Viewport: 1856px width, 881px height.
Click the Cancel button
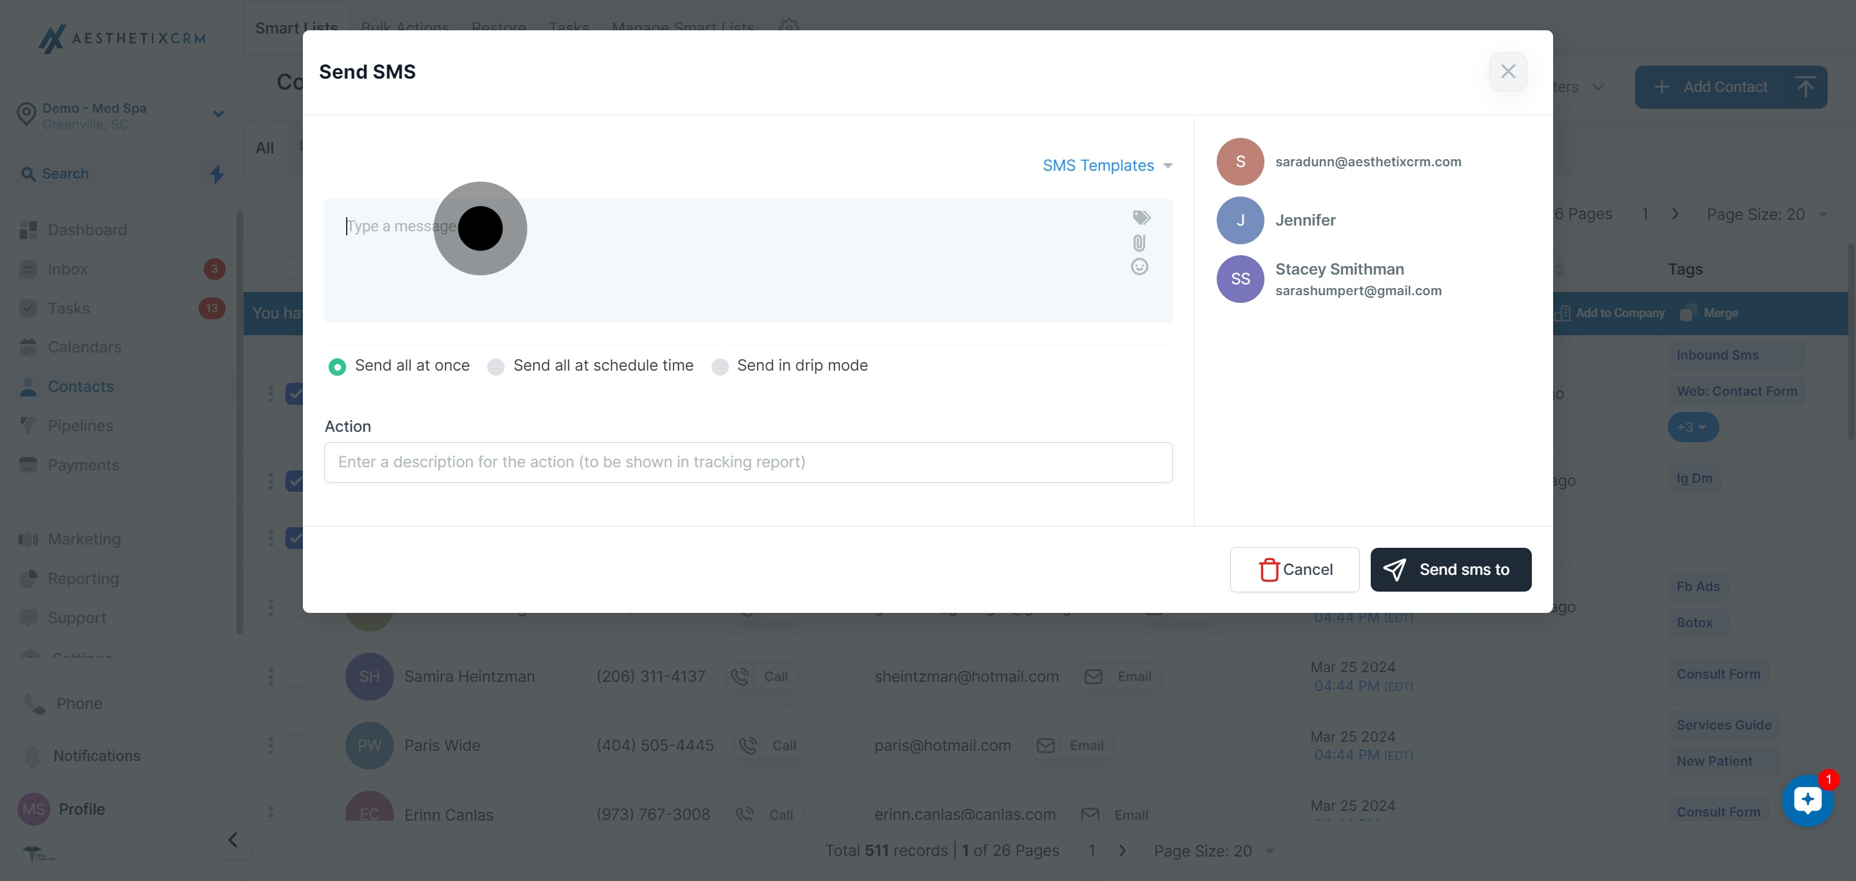[1294, 570]
